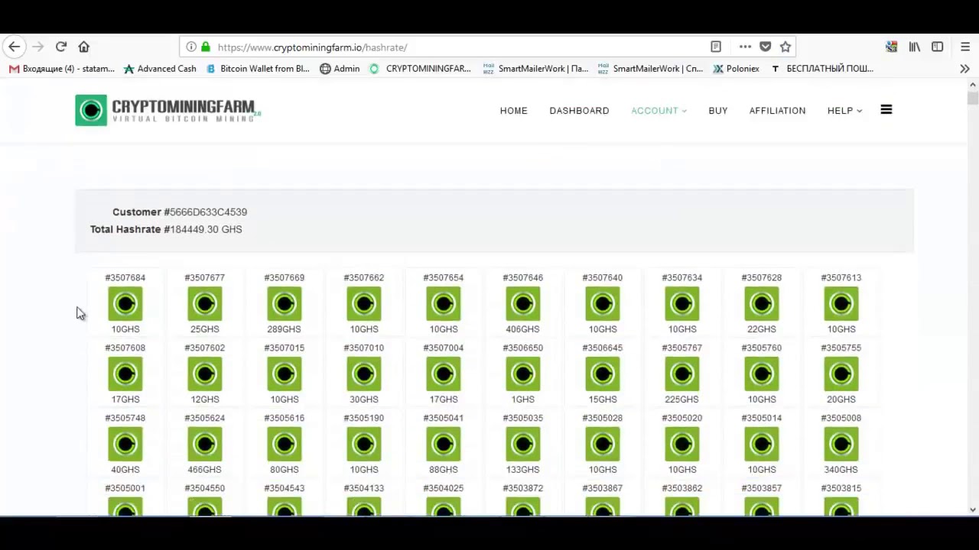Go back with the browser back arrow
979x550 pixels.
click(15, 47)
